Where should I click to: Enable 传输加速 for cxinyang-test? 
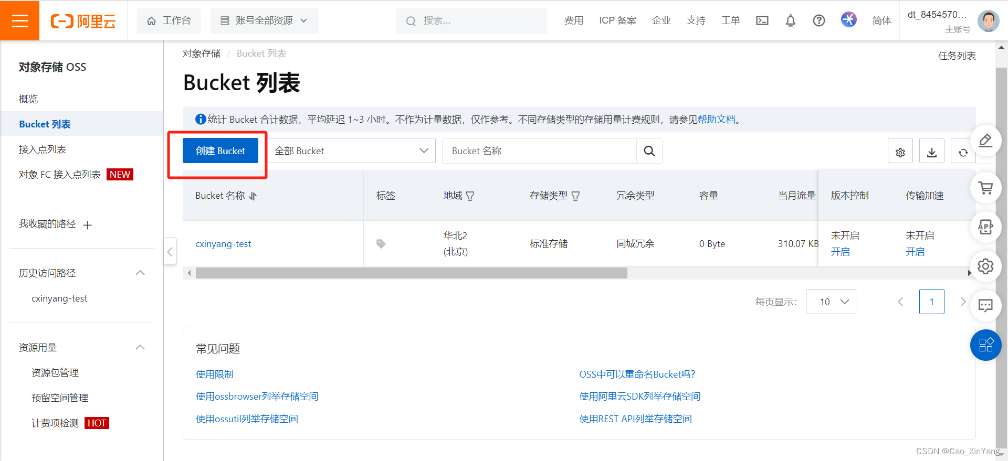(915, 252)
